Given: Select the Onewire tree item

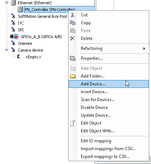Looking at the screenshot, I should coord(25,43).
